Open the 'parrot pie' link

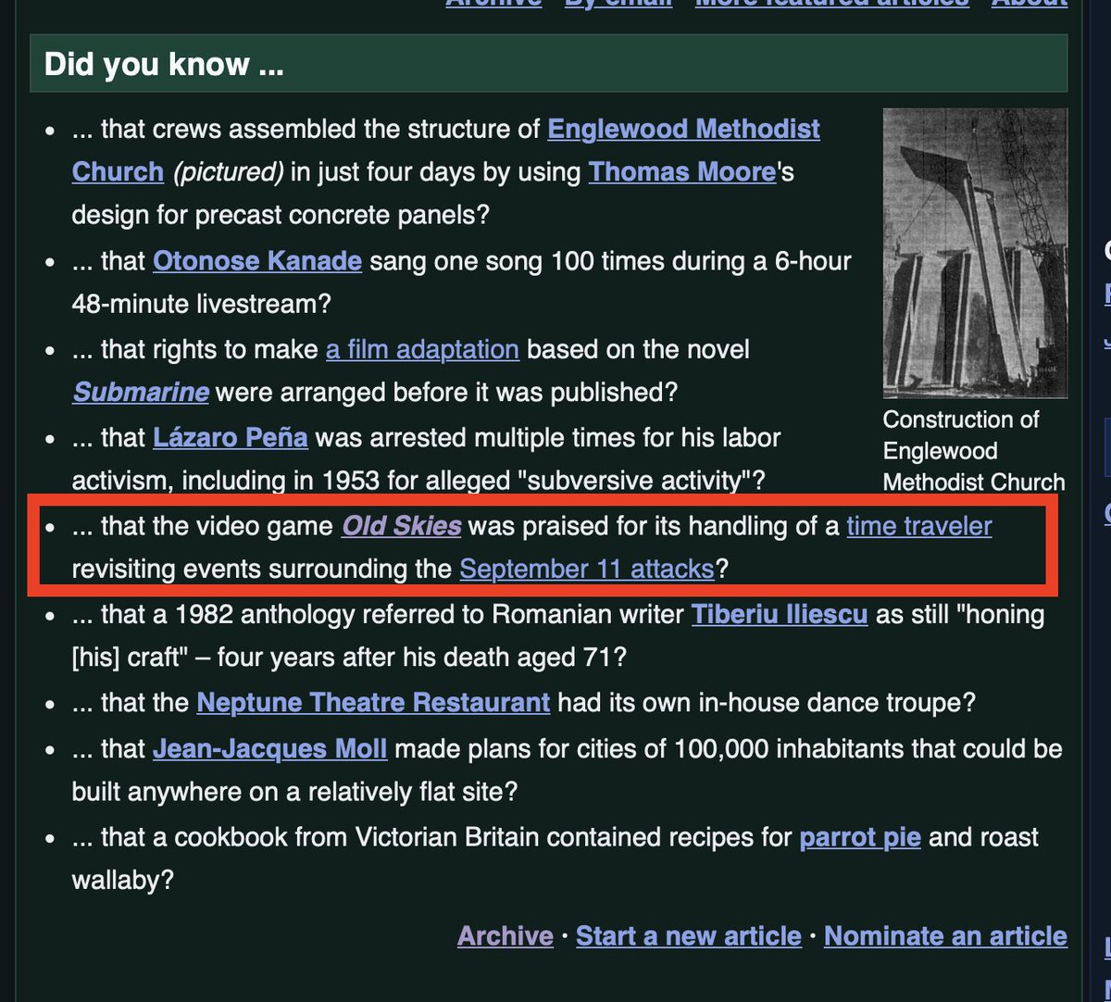pyautogui.click(x=860, y=838)
